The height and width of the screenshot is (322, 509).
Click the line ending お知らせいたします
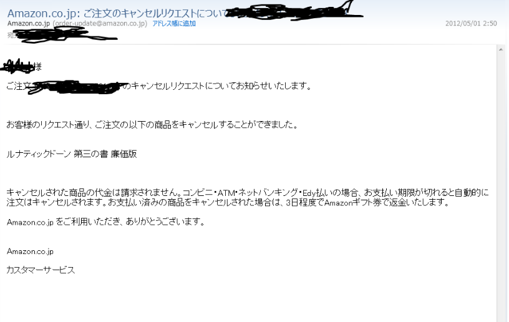pyautogui.click(x=159, y=86)
